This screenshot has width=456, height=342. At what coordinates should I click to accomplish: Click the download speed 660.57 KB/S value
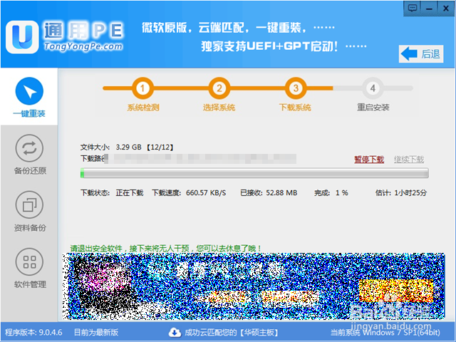click(x=206, y=193)
